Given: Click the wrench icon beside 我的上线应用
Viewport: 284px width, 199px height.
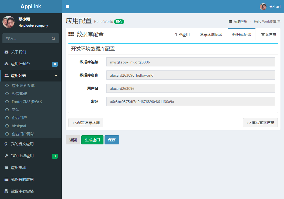Looking at the screenshot, I should click(6, 156).
